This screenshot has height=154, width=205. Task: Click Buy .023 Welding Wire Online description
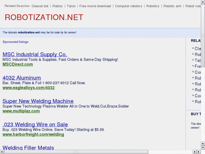(x=54, y=130)
